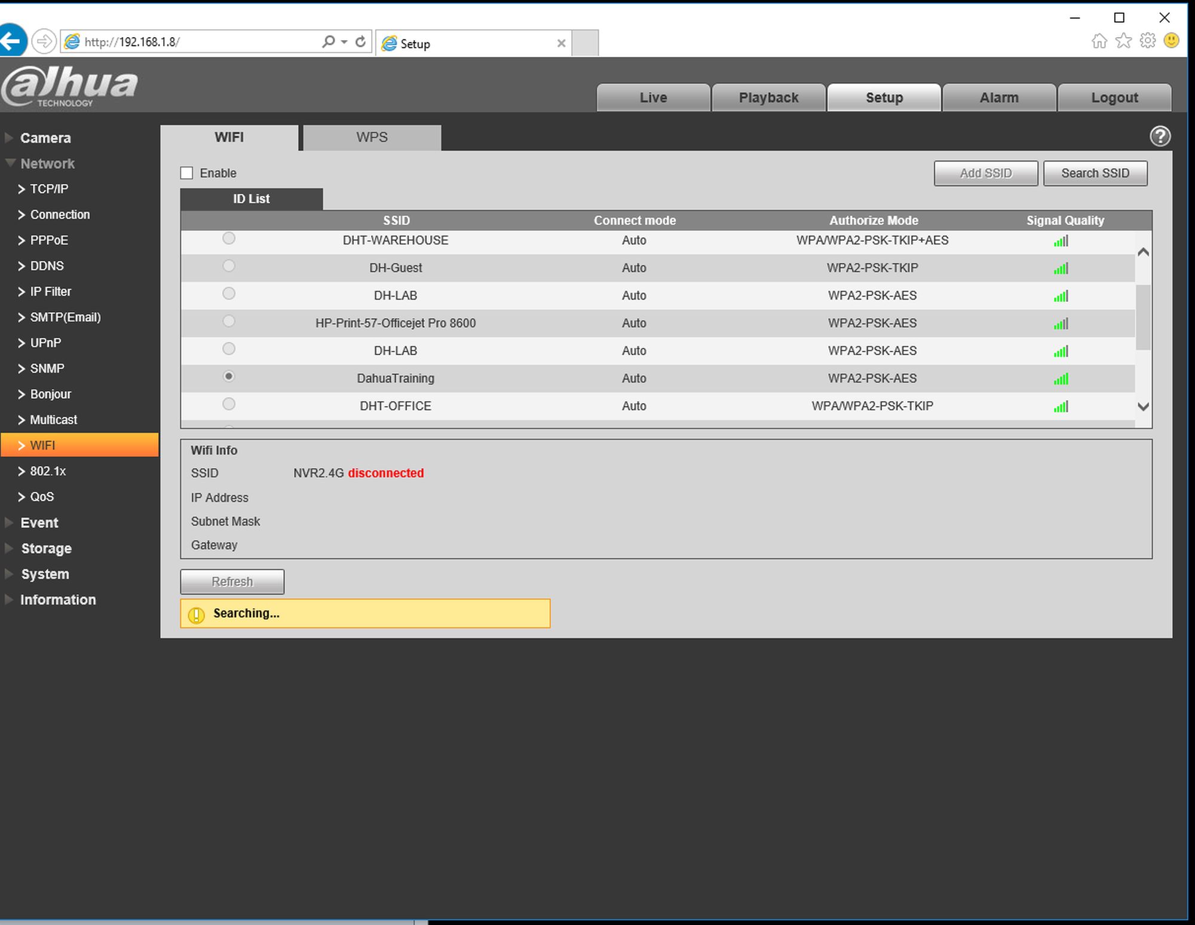Click the browser refresh icon
Viewport: 1195px width, 925px height.
(360, 41)
